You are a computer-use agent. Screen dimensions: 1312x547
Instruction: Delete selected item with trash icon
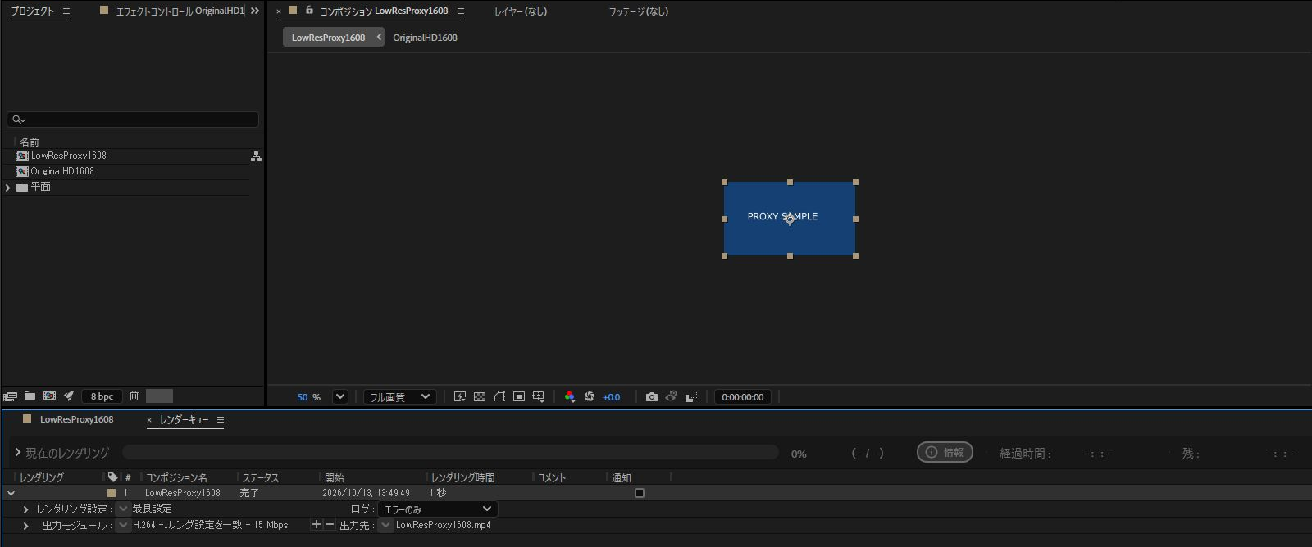pos(134,396)
